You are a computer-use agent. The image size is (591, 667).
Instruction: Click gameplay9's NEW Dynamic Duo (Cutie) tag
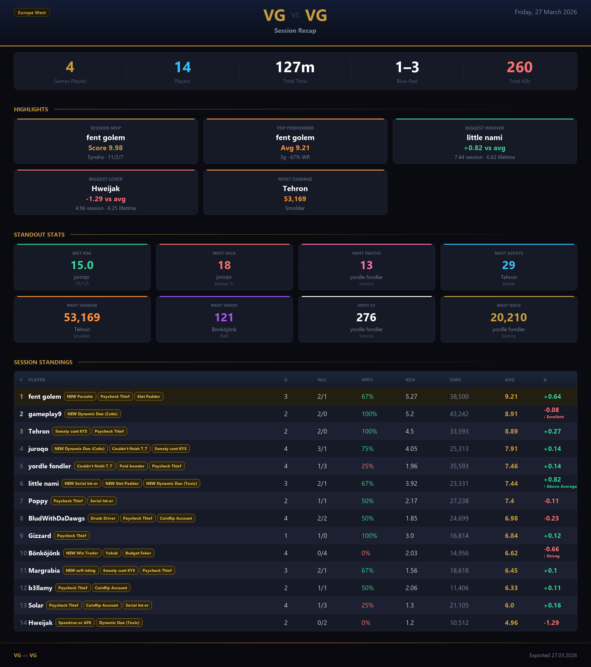(x=93, y=414)
